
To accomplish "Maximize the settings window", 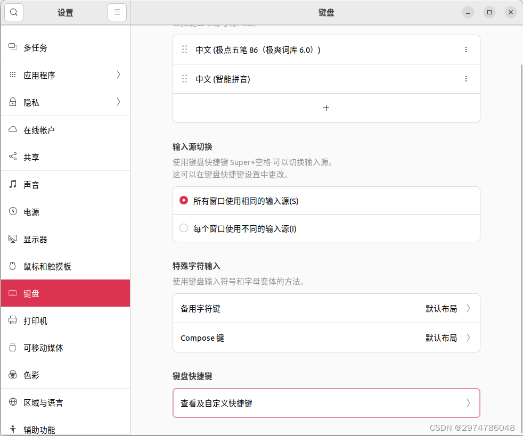I will pyautogui.click(x=489, y=12).
